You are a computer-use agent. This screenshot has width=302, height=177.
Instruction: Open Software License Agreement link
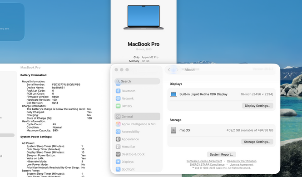coord(204,161)
